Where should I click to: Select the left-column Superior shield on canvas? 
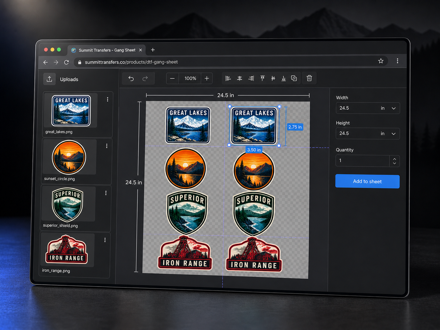187,213
